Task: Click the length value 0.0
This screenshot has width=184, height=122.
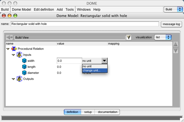Action: tap(59, 67)
